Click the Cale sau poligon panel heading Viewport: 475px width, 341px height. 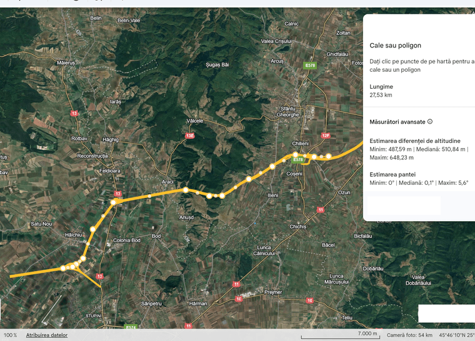click(x=395, y=46)
